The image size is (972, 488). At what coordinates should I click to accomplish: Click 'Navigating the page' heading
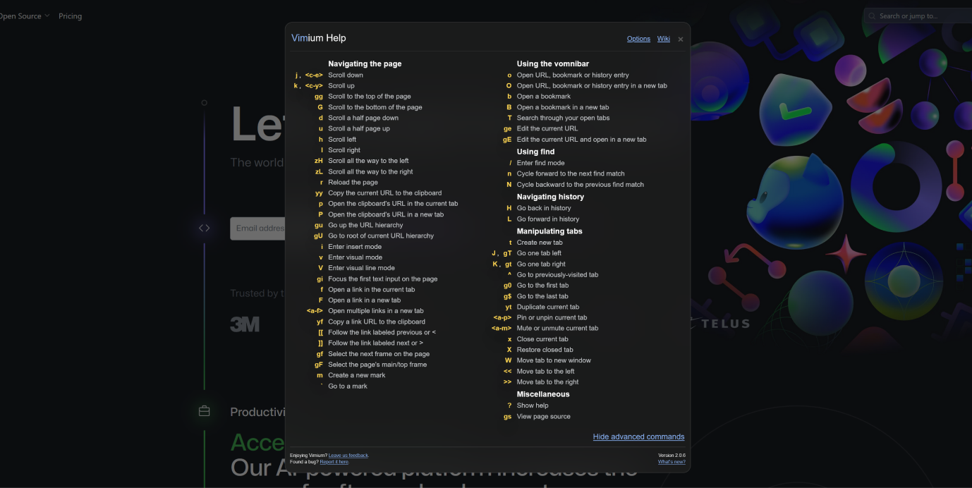click(365, 63)
